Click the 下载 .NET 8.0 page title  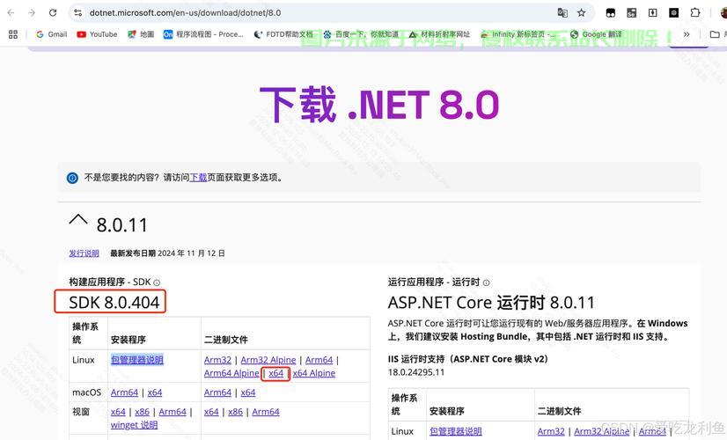[378, 105]
